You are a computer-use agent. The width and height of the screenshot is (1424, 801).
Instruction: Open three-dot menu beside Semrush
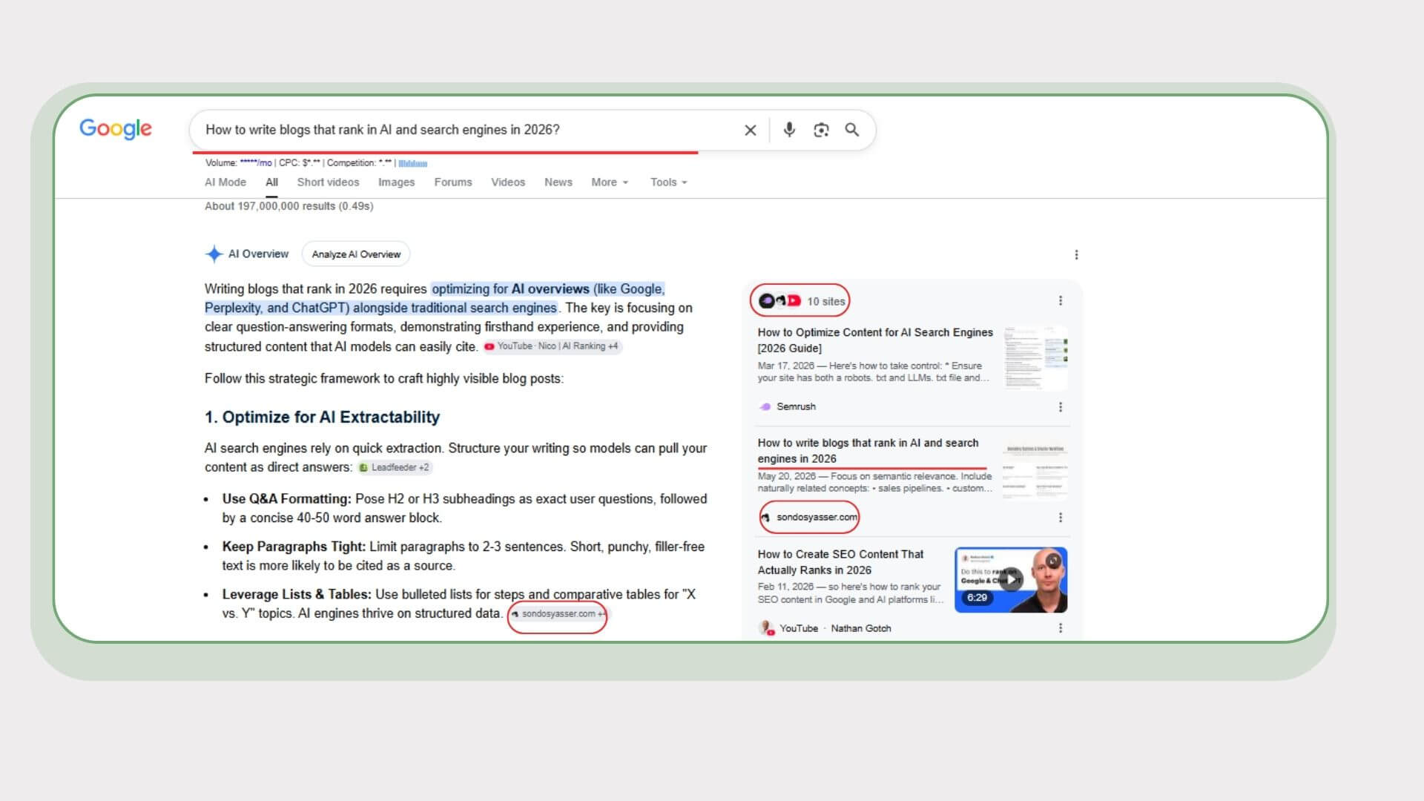click(x=1061, y=407)
